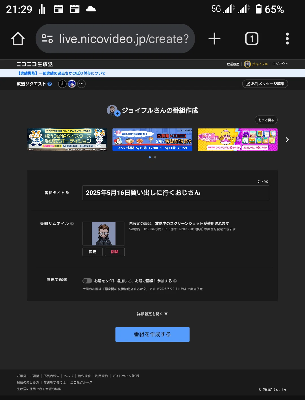This screenshot has height=400, width=305.
Task: Open ニコ生クルーズ footer link
Action: click(x=81, y=382)
